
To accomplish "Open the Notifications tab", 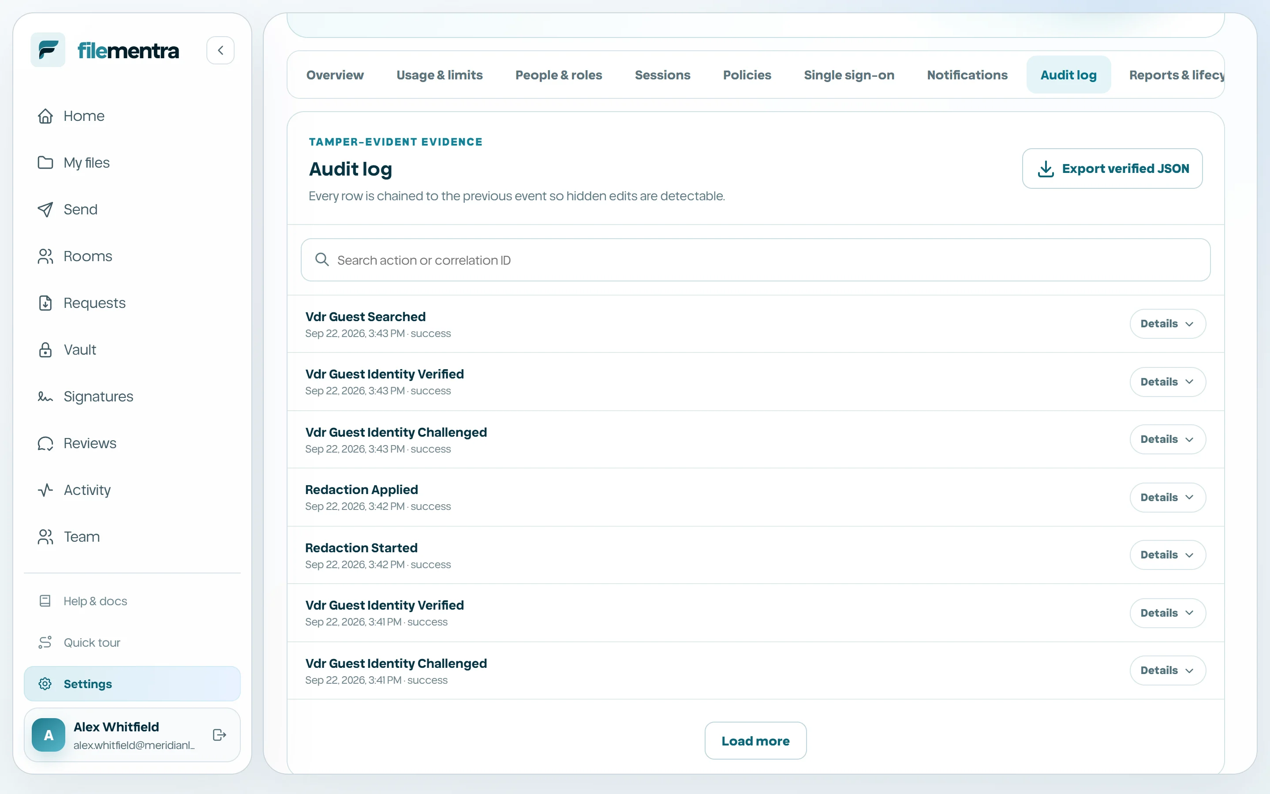I will (967, 75).
